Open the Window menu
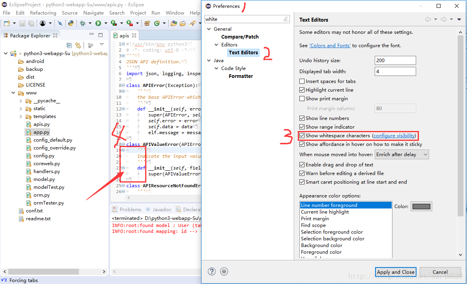This screenshot has width=467, height=284. [x=175, y=13]
